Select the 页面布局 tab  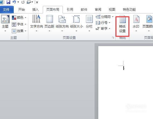click(x=53, y=9)
